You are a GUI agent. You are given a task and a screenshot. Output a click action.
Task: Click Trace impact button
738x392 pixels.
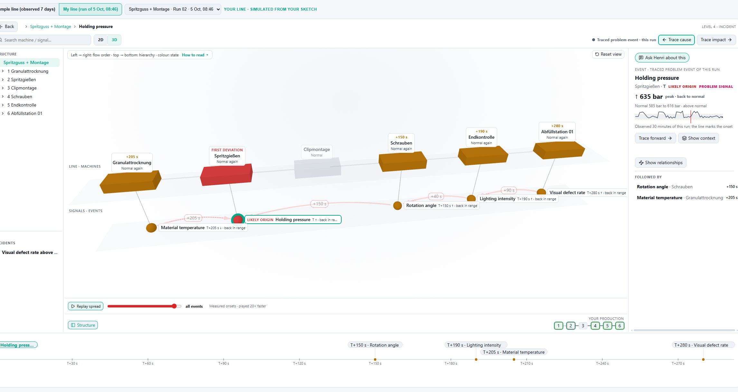[716, 40]
